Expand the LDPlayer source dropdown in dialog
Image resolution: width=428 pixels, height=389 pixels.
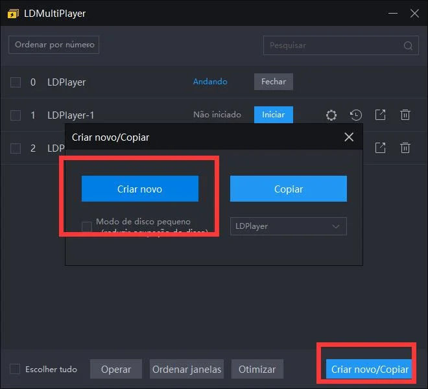[x=289, y=226]
